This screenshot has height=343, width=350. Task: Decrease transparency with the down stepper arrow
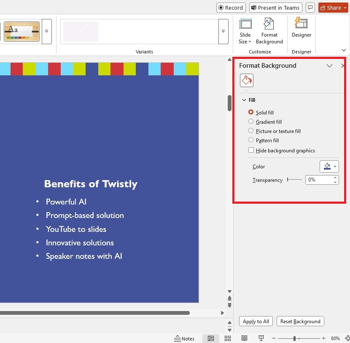coord(335,182)
